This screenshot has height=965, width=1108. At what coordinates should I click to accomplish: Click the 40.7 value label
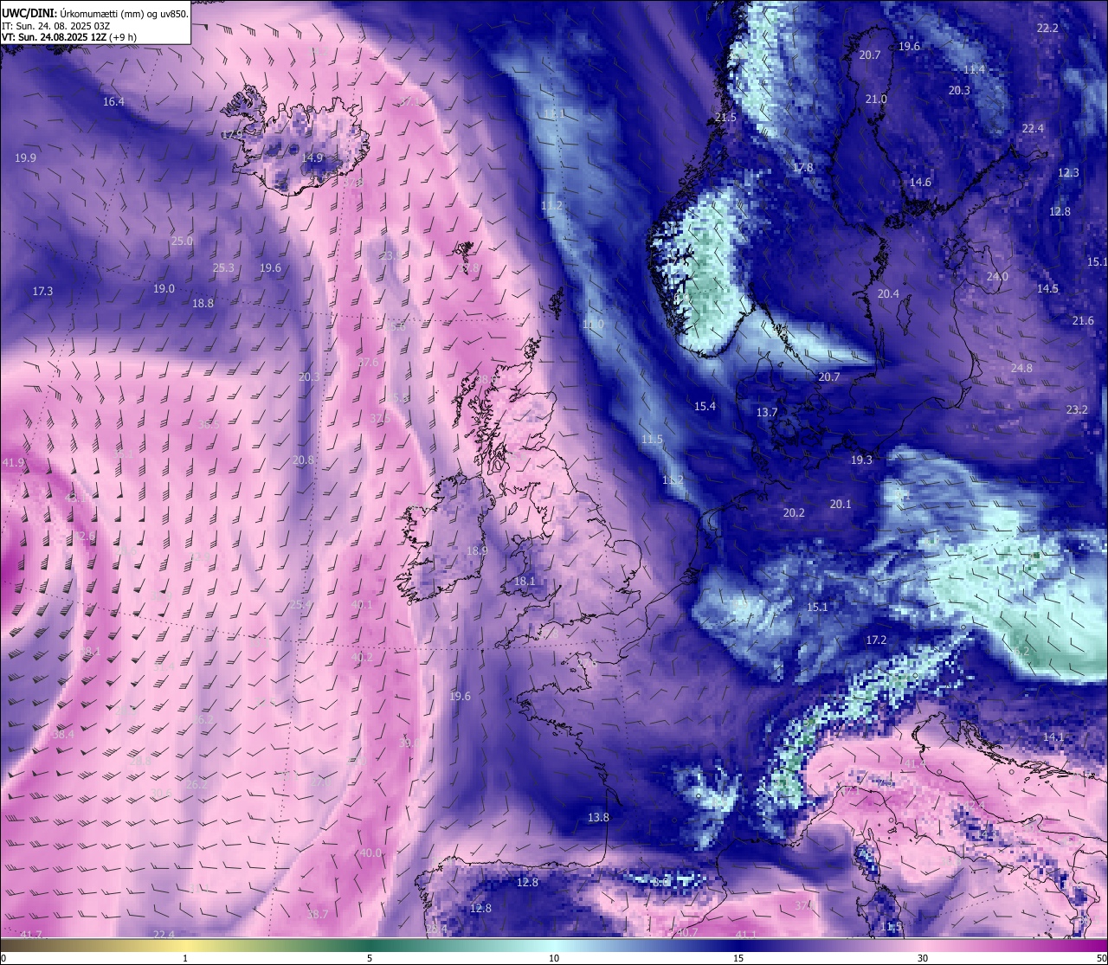pos(686,932)
